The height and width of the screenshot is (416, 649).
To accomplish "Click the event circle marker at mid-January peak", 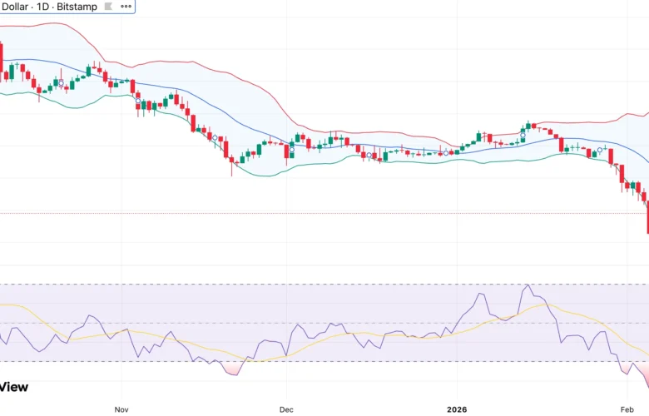I will click(523, 131).
